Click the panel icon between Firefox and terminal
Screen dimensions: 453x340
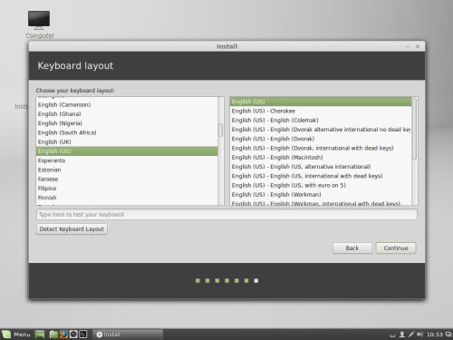73,335
